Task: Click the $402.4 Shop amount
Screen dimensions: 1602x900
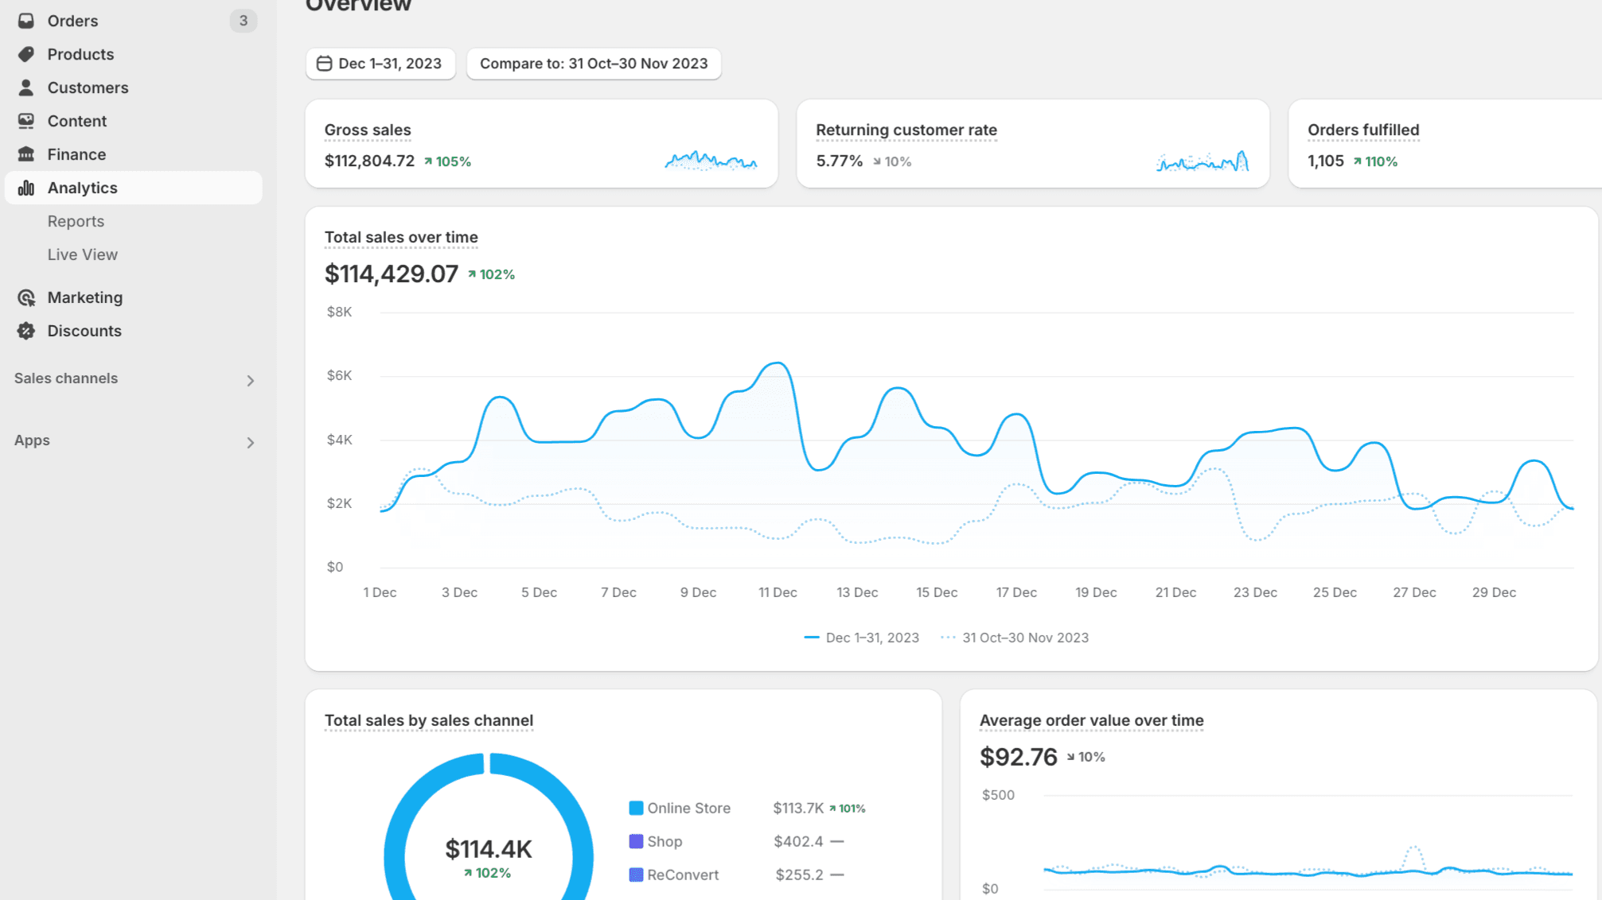Action: point(798,841)
